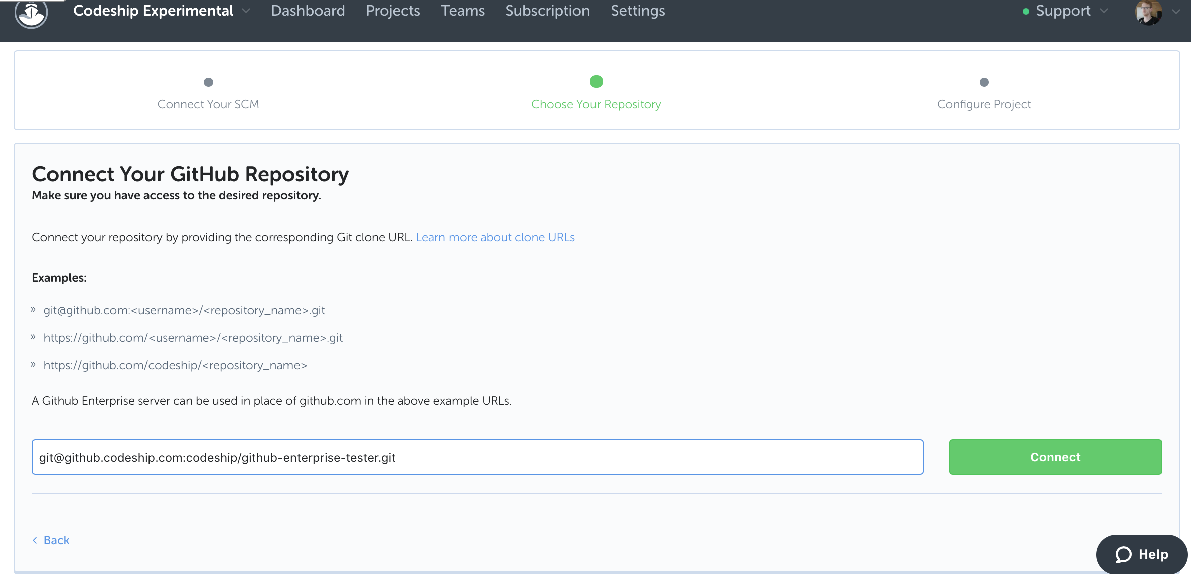Screen dimensions: 1191x580
Task: Click the Choose Your Repository step icon
Action: point(597,81)
